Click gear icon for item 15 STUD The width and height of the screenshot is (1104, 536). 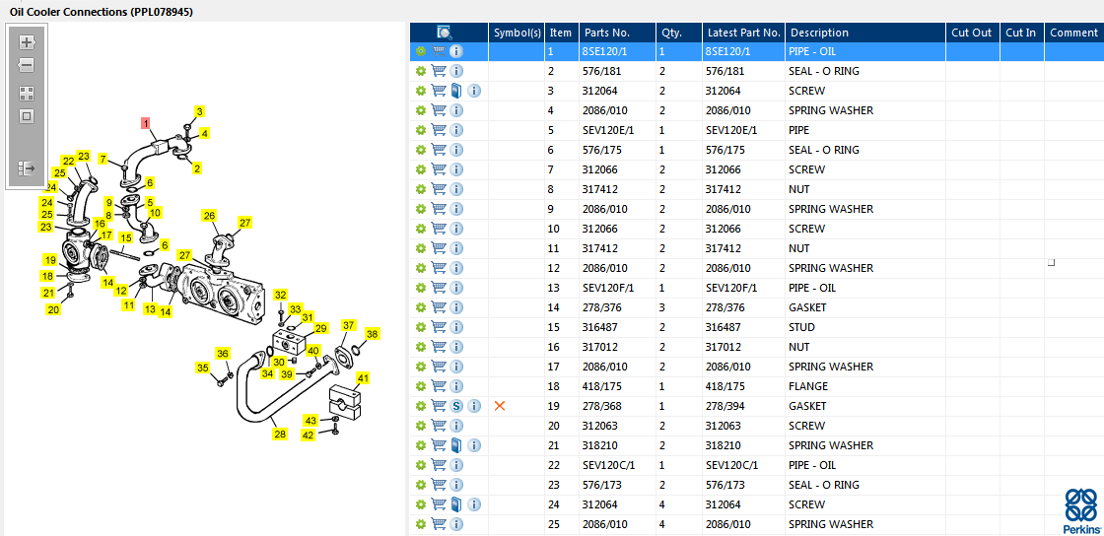[420, 327]
